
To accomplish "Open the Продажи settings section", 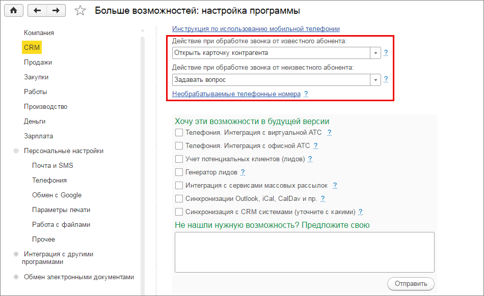I will [x=38, y=62].
